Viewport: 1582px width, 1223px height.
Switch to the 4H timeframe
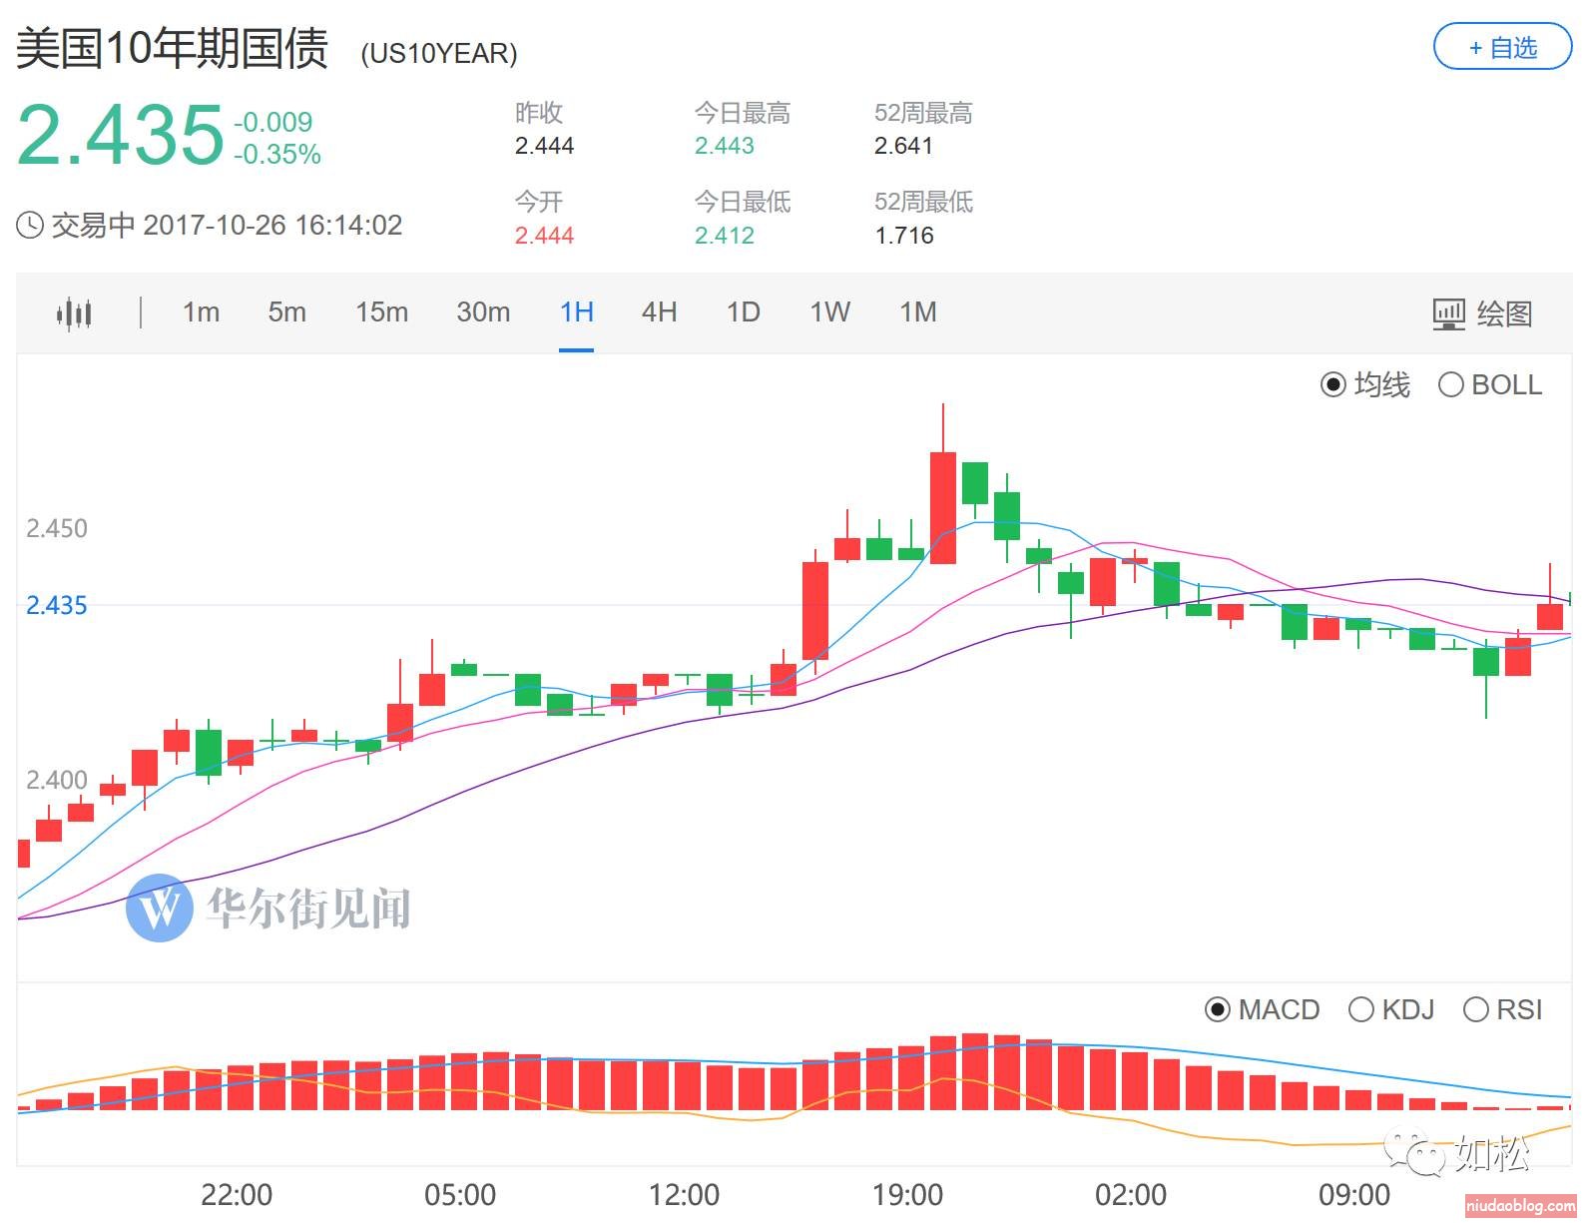point(659,312)
